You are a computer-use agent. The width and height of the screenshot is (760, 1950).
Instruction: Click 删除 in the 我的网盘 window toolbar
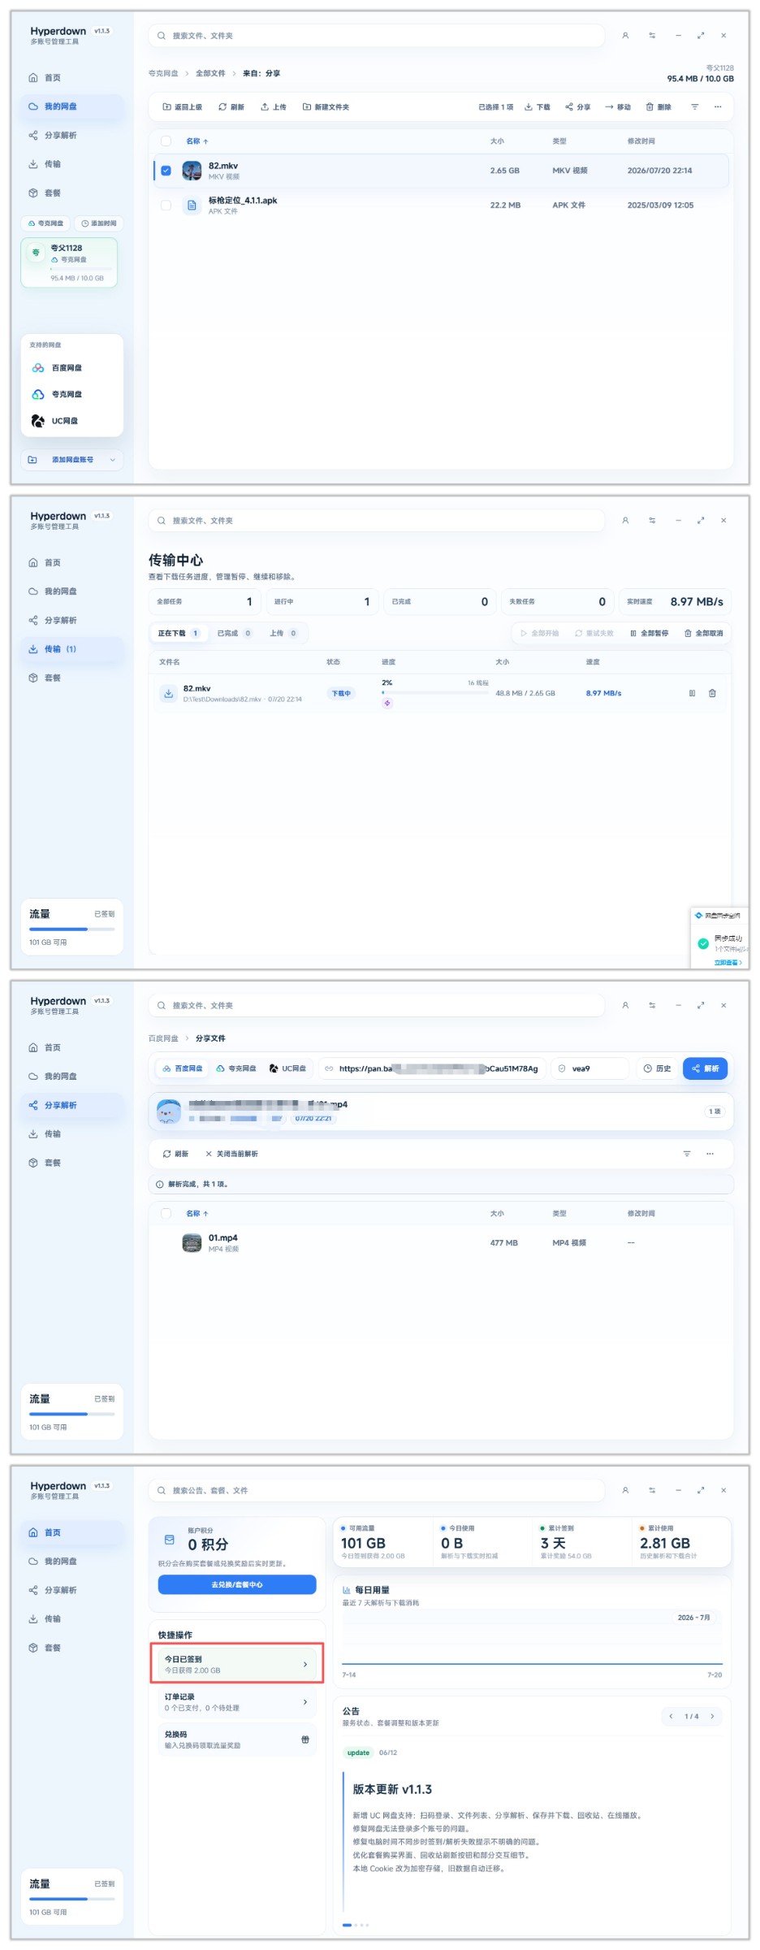tap(659, 107)
